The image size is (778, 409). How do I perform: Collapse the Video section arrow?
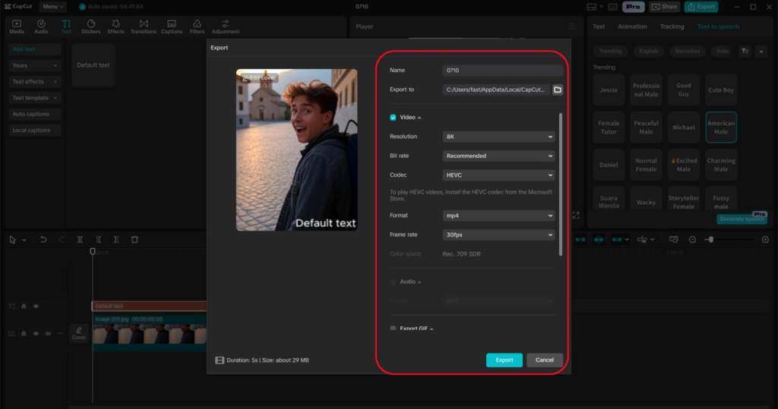tap(419, 118)
